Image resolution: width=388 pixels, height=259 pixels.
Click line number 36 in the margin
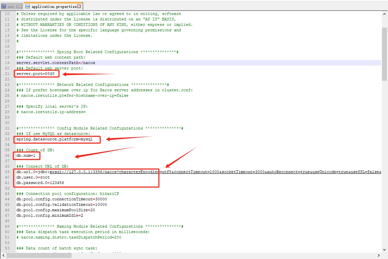tap(7, 156)
